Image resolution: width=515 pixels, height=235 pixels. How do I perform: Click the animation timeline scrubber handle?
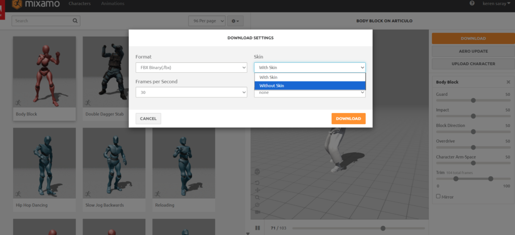(x=383, y=228)
